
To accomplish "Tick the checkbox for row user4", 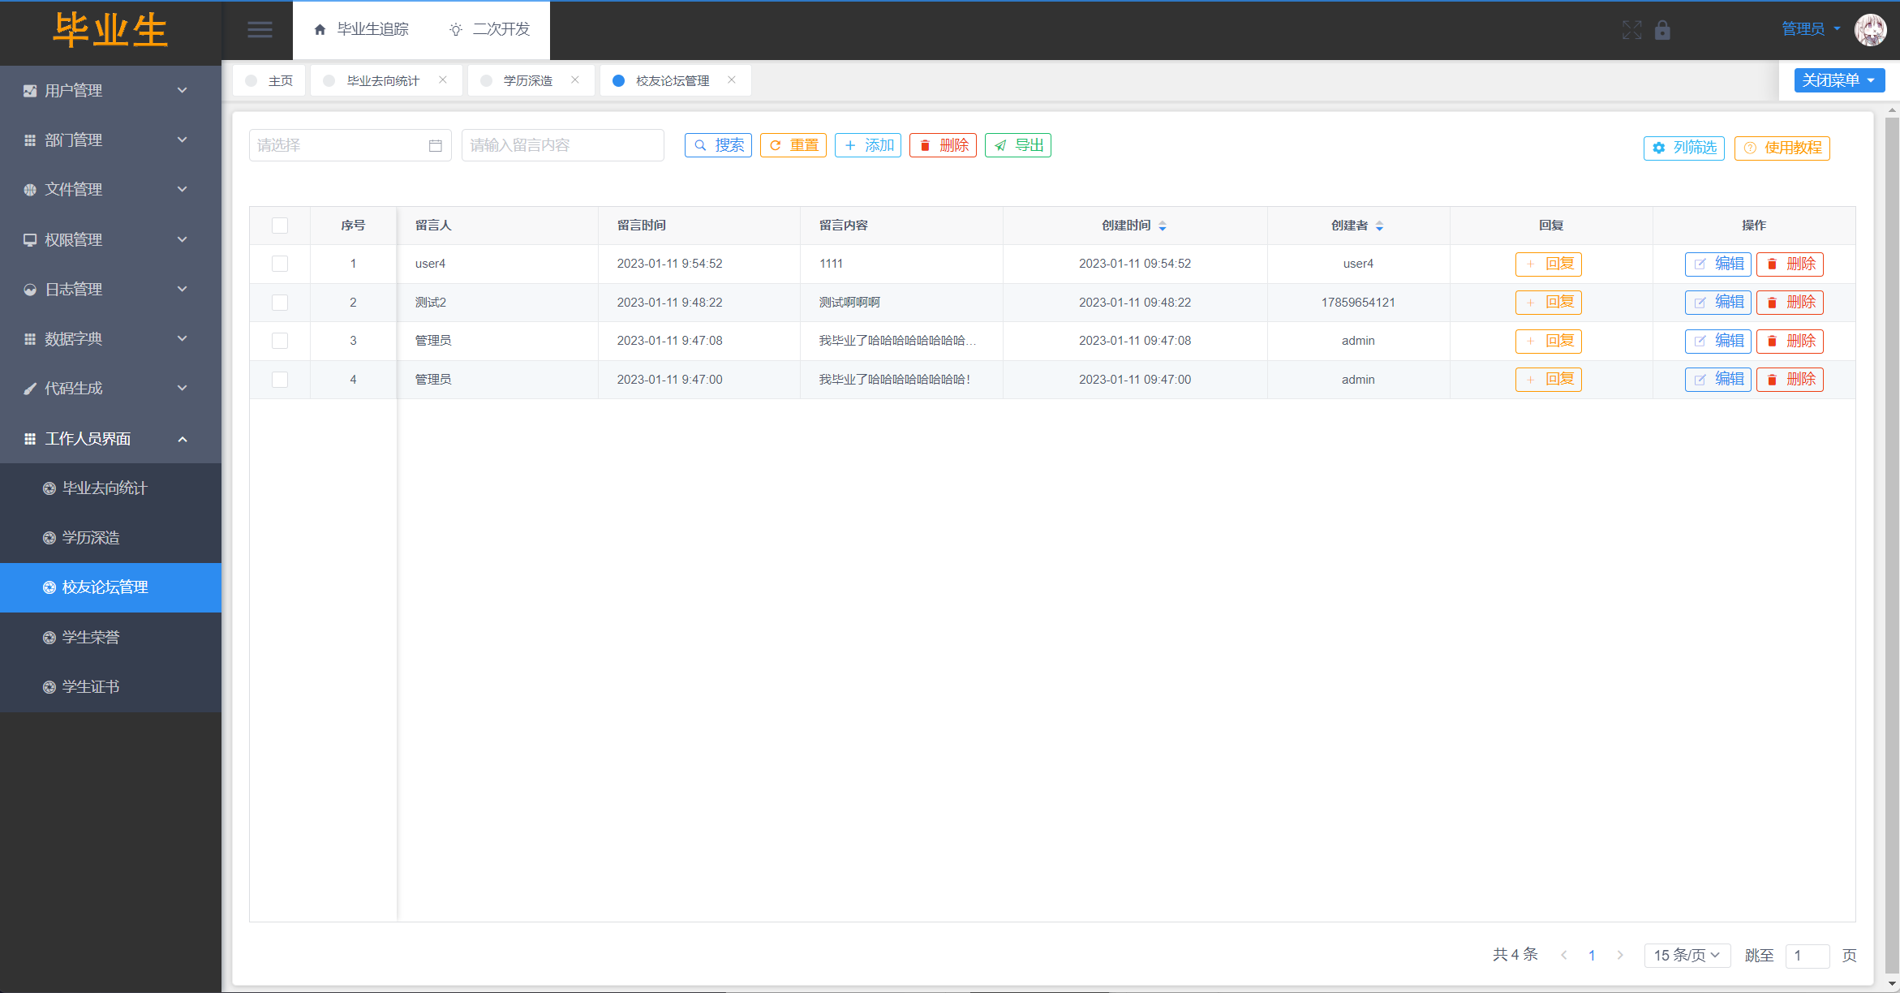I will click(x=280, y=264).
